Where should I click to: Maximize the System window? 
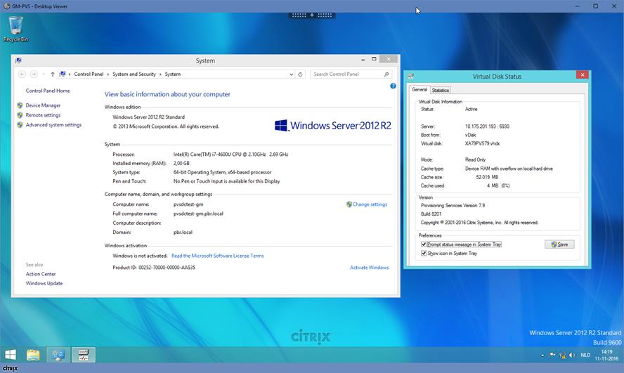pyautogui.click(x=374, y=59)
